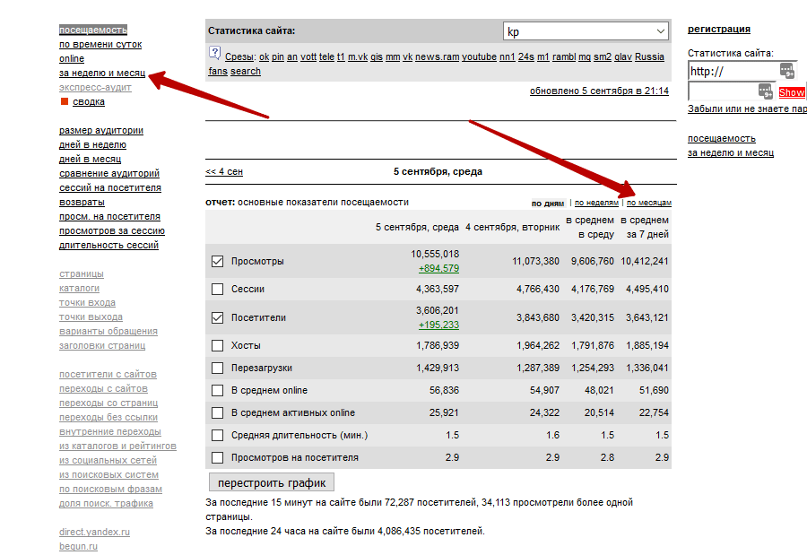Open за неделю и месяц in left menu

100,73
